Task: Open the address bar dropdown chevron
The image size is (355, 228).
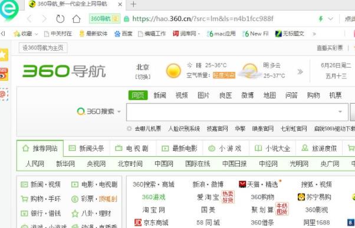Action: pos(331,19)
